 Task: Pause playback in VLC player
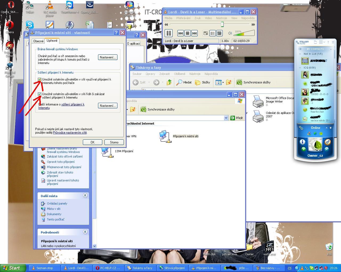[169, 33]
